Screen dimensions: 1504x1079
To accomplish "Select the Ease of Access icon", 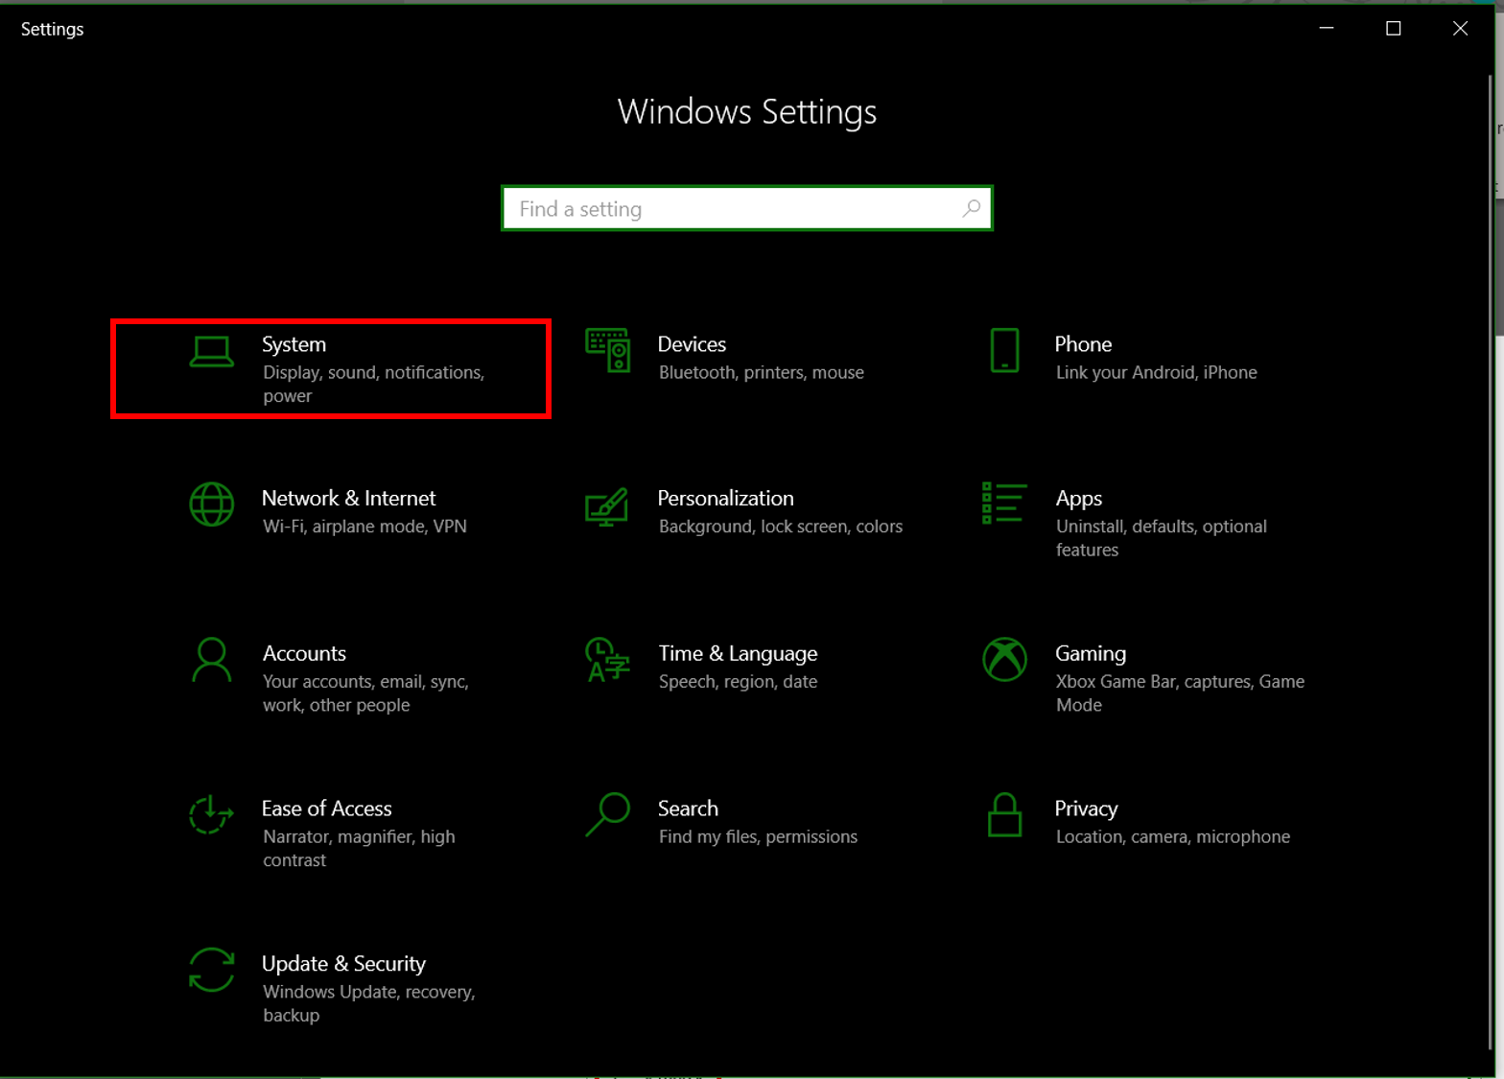I will coord(211,815).
